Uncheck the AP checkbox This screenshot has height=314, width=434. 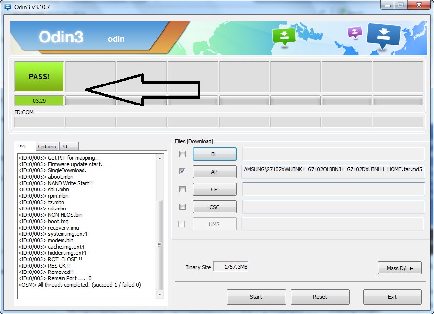182,171
